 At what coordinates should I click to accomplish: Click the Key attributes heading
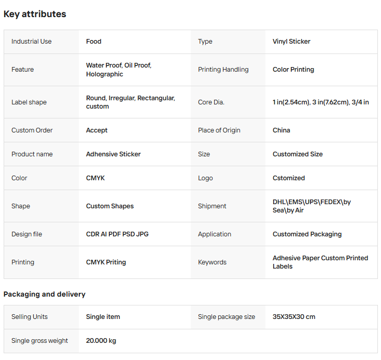click(35, 14)
